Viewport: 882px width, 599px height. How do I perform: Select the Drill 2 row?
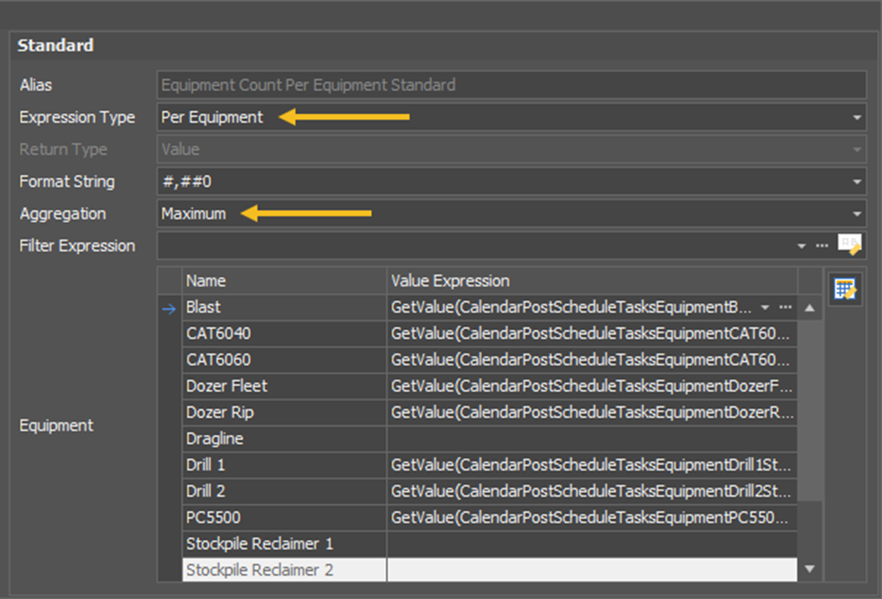coord(284,491)
